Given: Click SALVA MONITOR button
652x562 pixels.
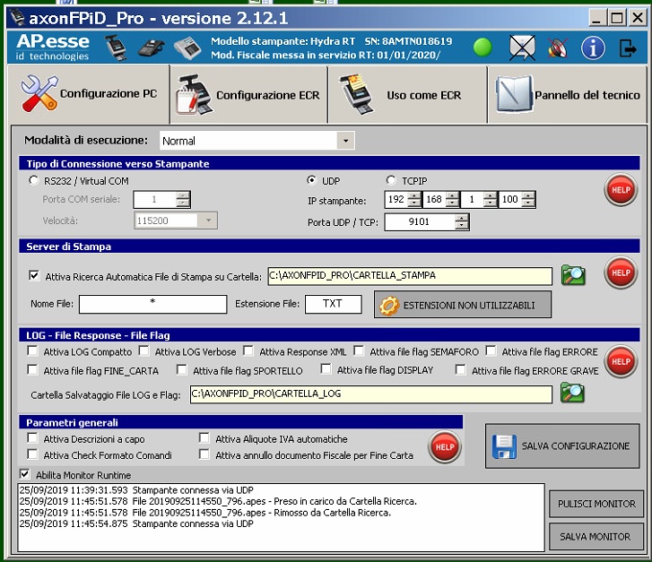Looking at the screenshot, I should (596, 537).
